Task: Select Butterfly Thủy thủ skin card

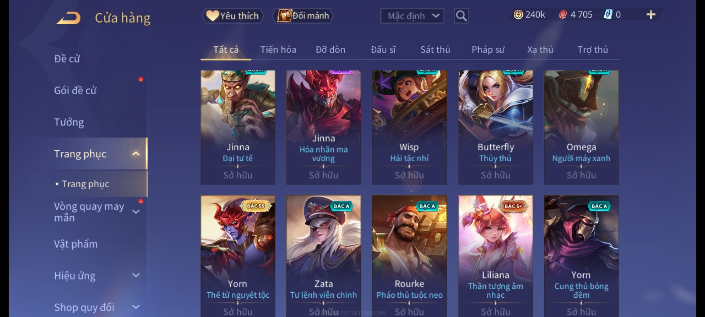Action: (x=496, y=127)
